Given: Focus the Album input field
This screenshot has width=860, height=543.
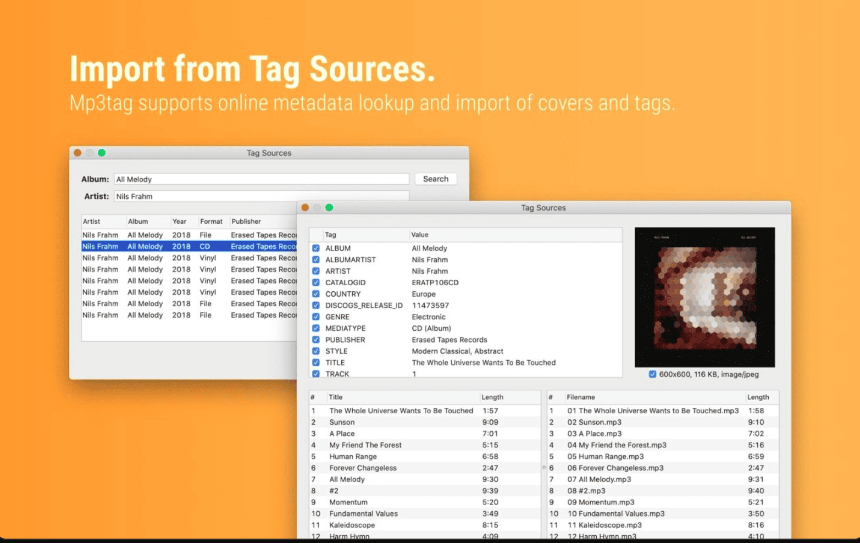Looking at the screenshot, I should (262, 179).
